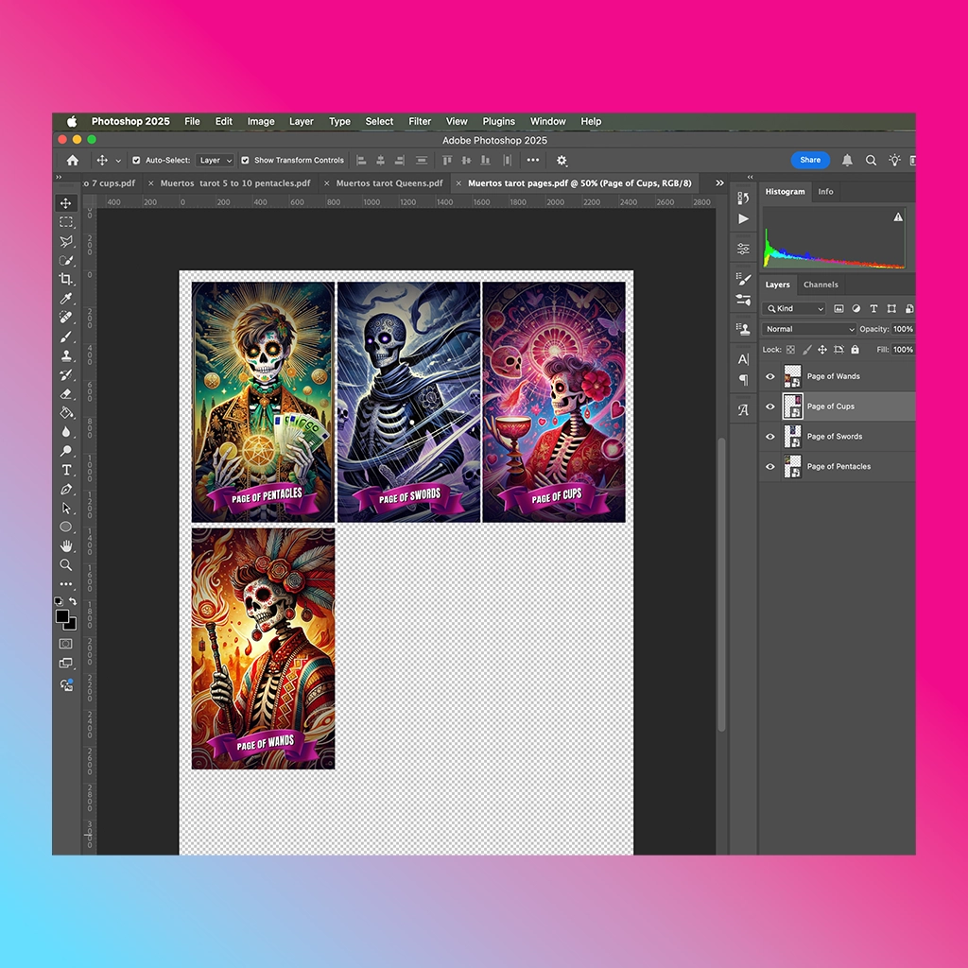Select the Hand tool
Screen dimensions: 968x968
point(66,545)
